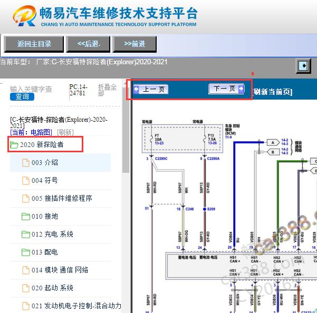
Task: Click the 2020 新探险者 folder icon
Action: coord(14,145)
